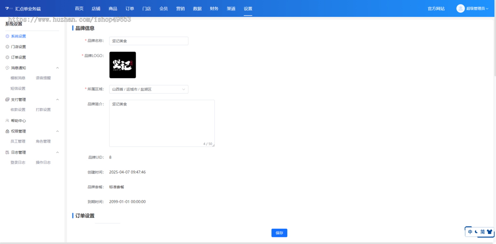The image size is (496, 244).
Task: Click the 到期时间 value 2099-01-01 00:00:00
Action: [x=127, y=202]
